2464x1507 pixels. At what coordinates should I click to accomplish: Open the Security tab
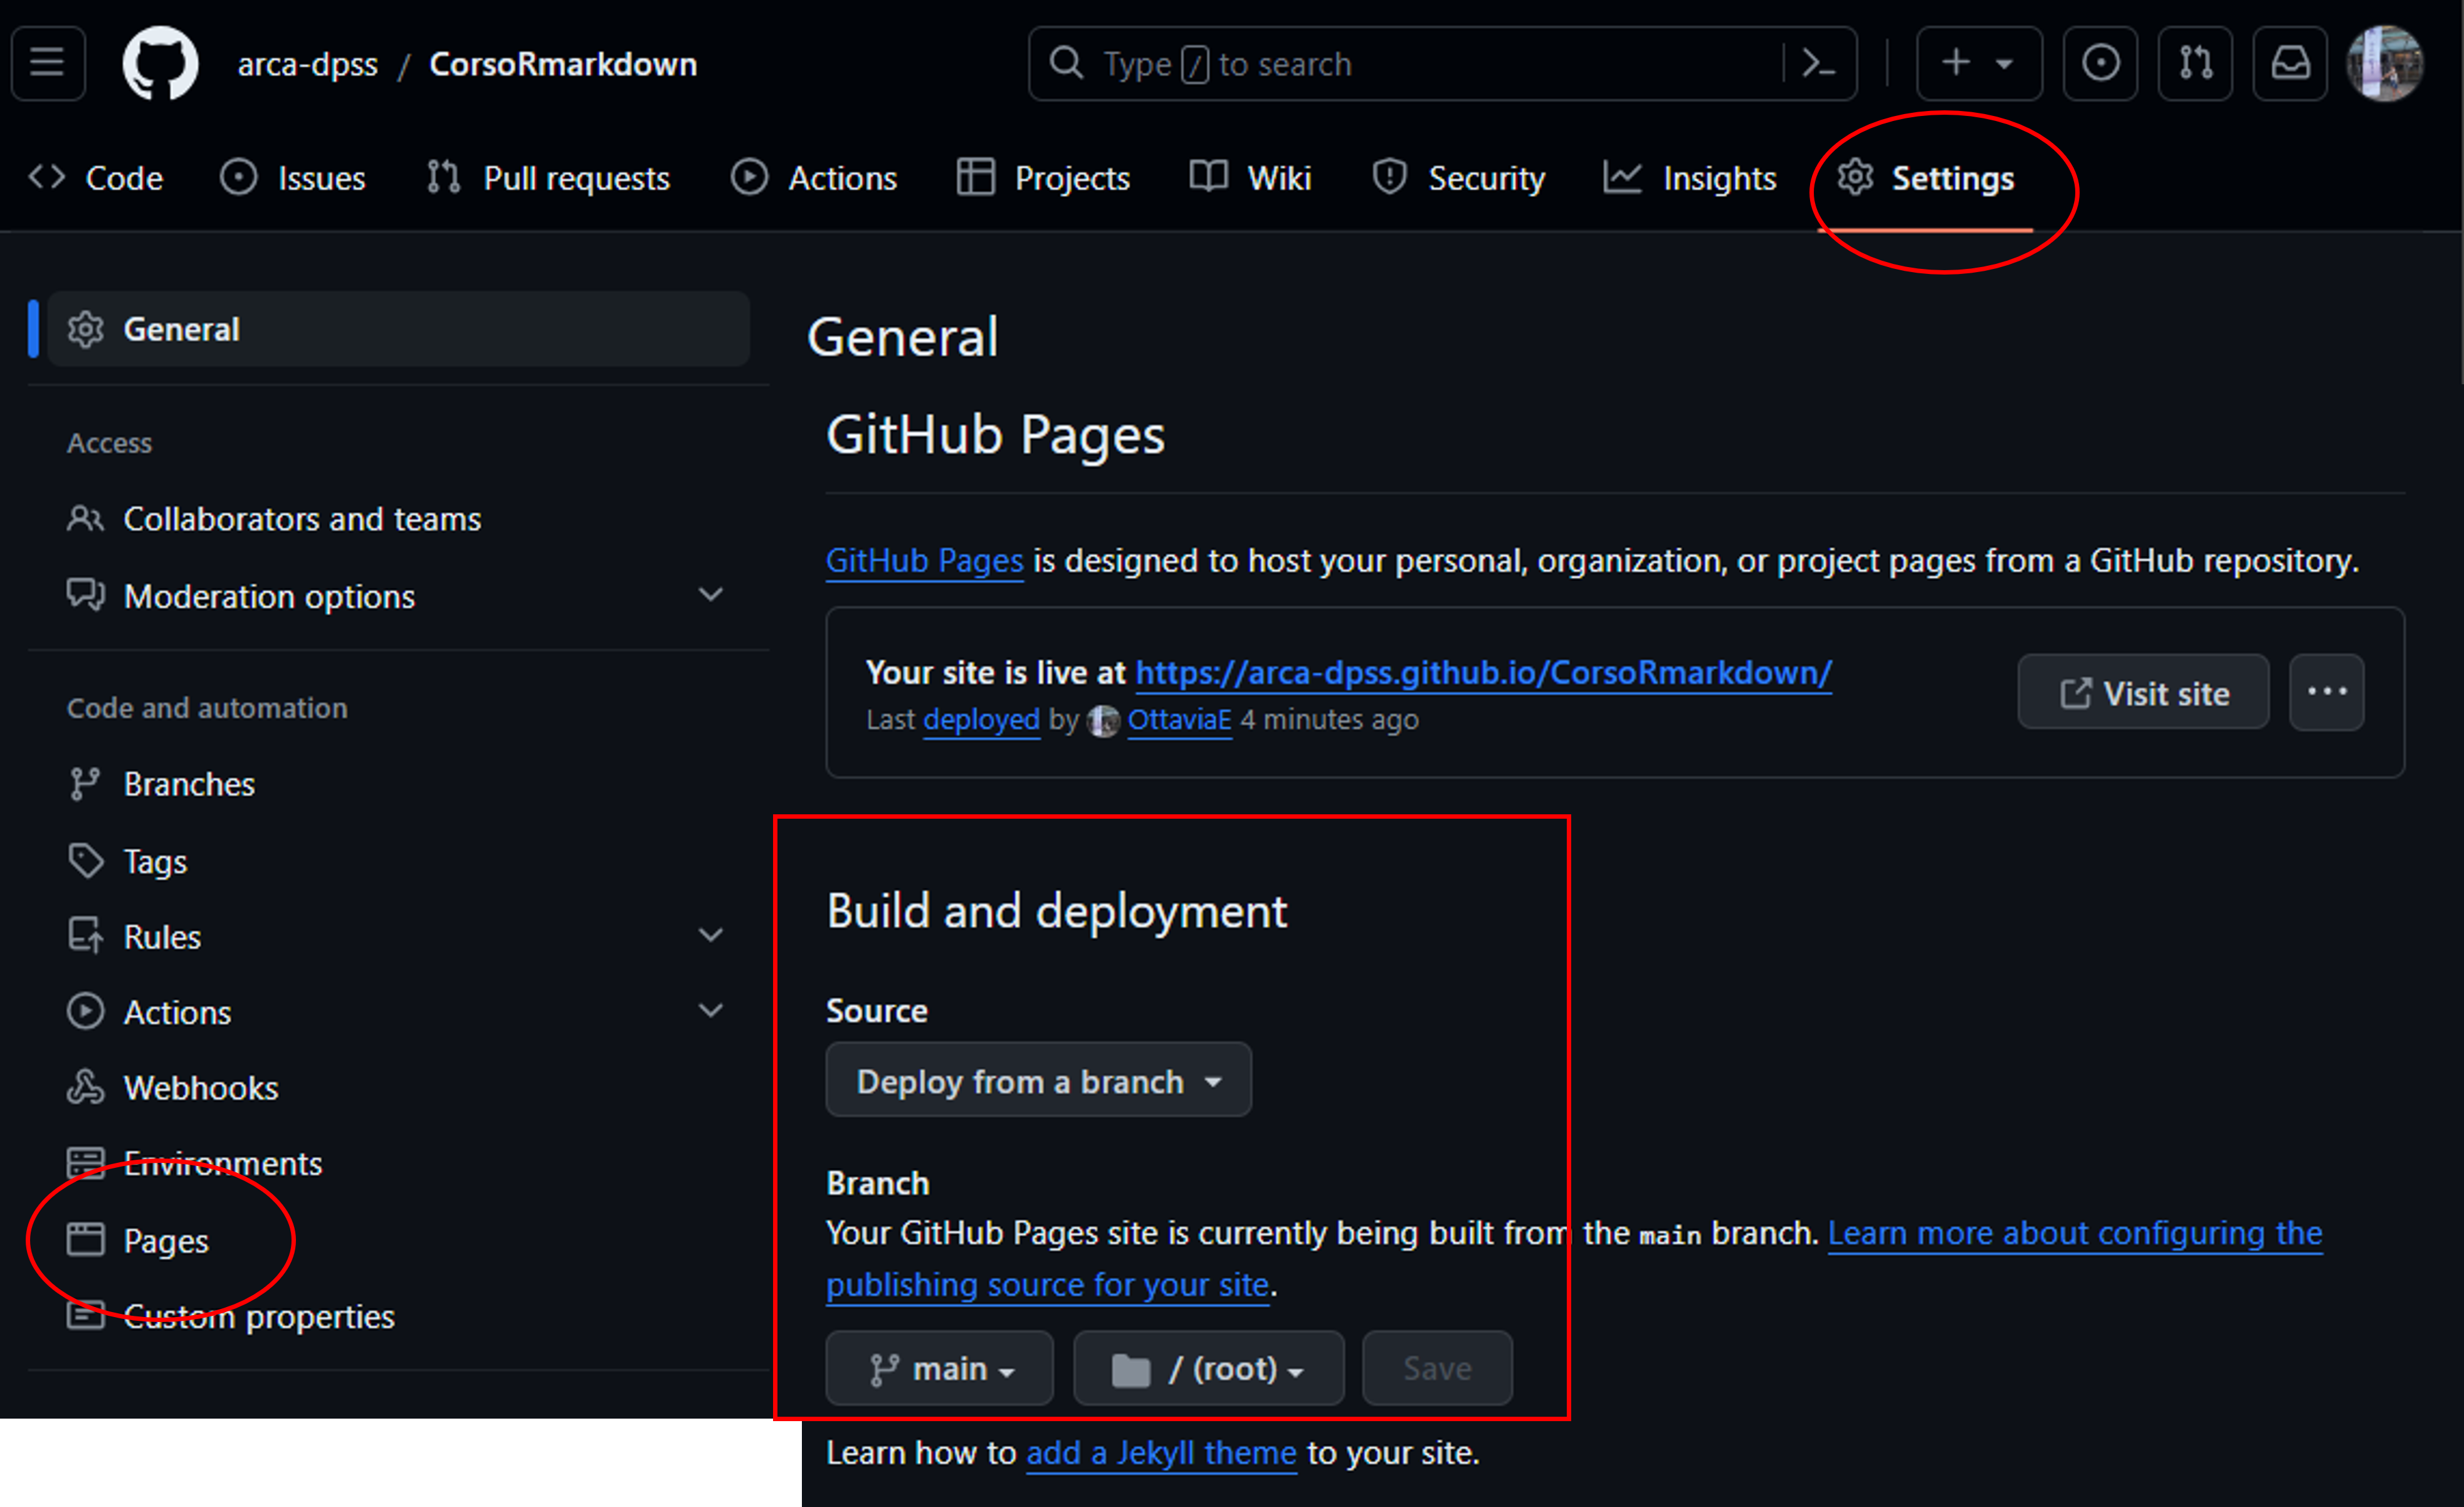point(1459,178)
